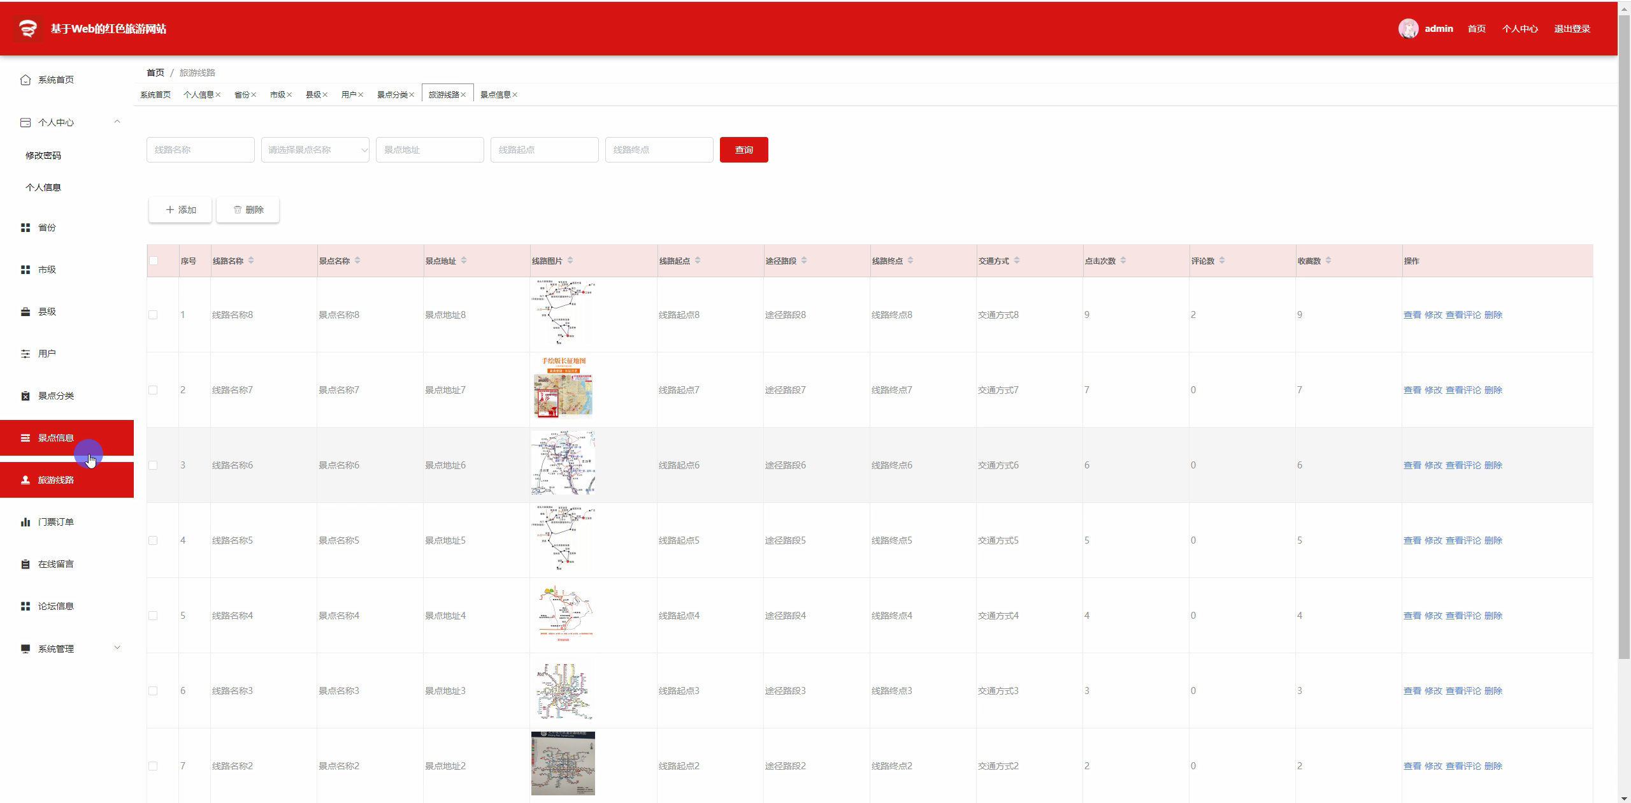Viewport: 1631px width, 803px height.
Task: Select the checkbox for 线路名称6 row
Action: [x=153, y=465]
